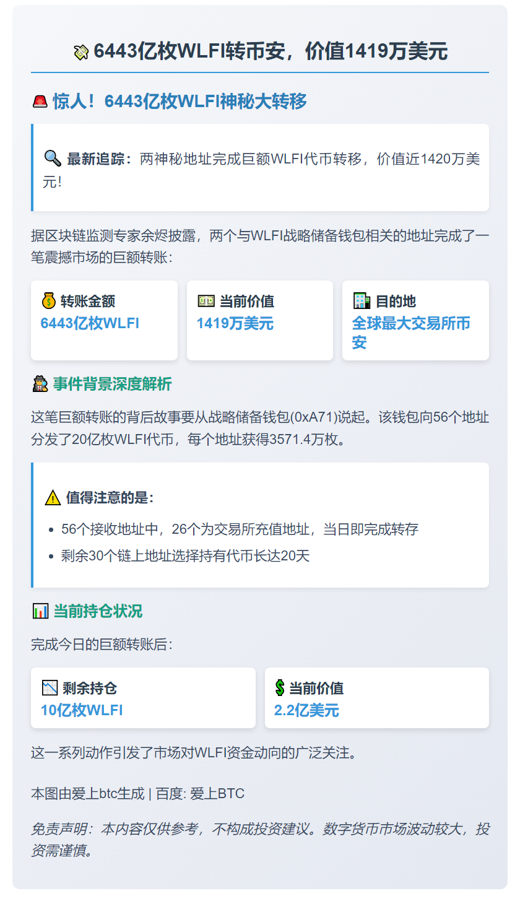Click the building icon next to 目的地
This screenshot has width=520, height=909.
361,301
